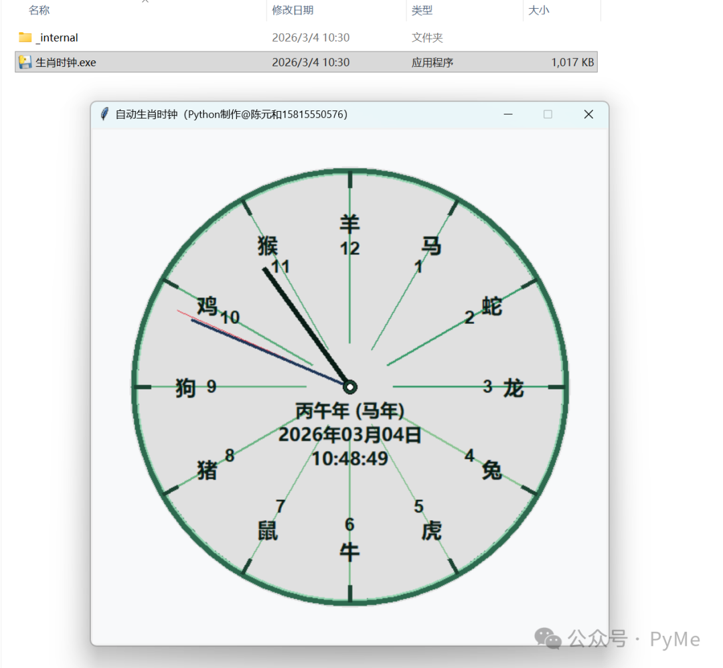This screenshot has height=668, width=723.
Task: Click the 马 zodiac label on clock
Action: [x=432, y=246]
